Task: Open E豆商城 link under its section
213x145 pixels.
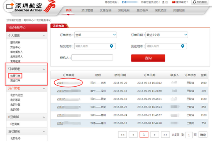Action: pyautogui.click(x=15, y=124)
